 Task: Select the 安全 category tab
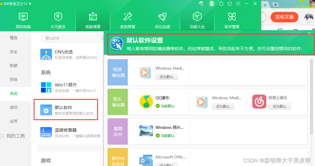pos(14,52)
